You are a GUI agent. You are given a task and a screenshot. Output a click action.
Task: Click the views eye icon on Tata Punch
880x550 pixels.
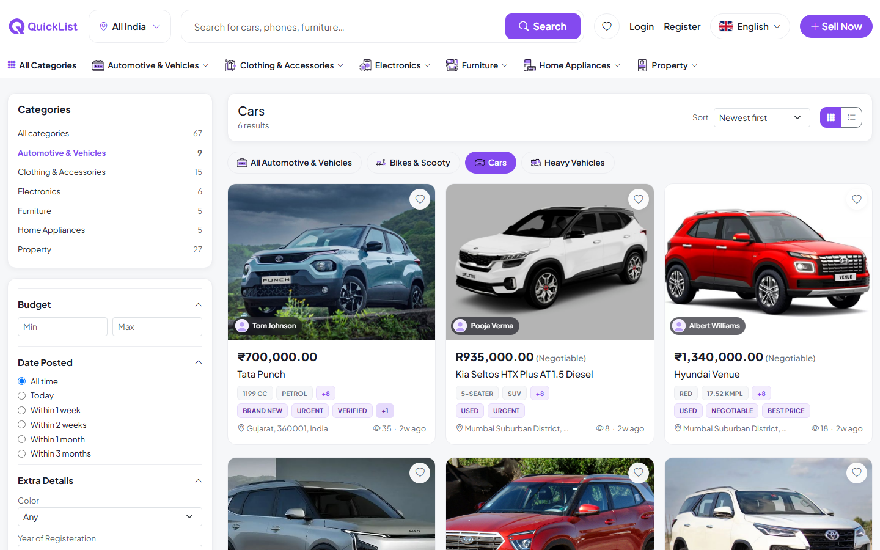[x=376, y=428]
